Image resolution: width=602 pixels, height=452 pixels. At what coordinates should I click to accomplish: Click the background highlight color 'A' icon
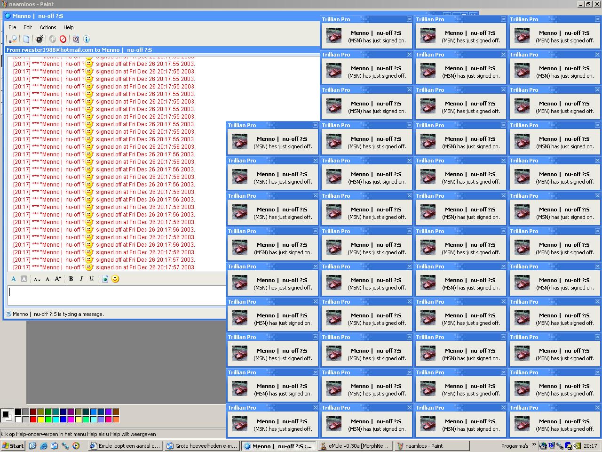(24, 279)
